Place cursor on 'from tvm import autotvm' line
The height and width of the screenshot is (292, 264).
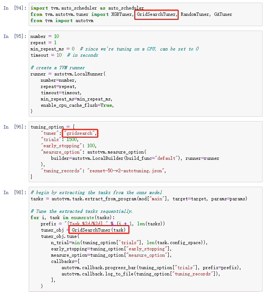click(x=62, y=21)
